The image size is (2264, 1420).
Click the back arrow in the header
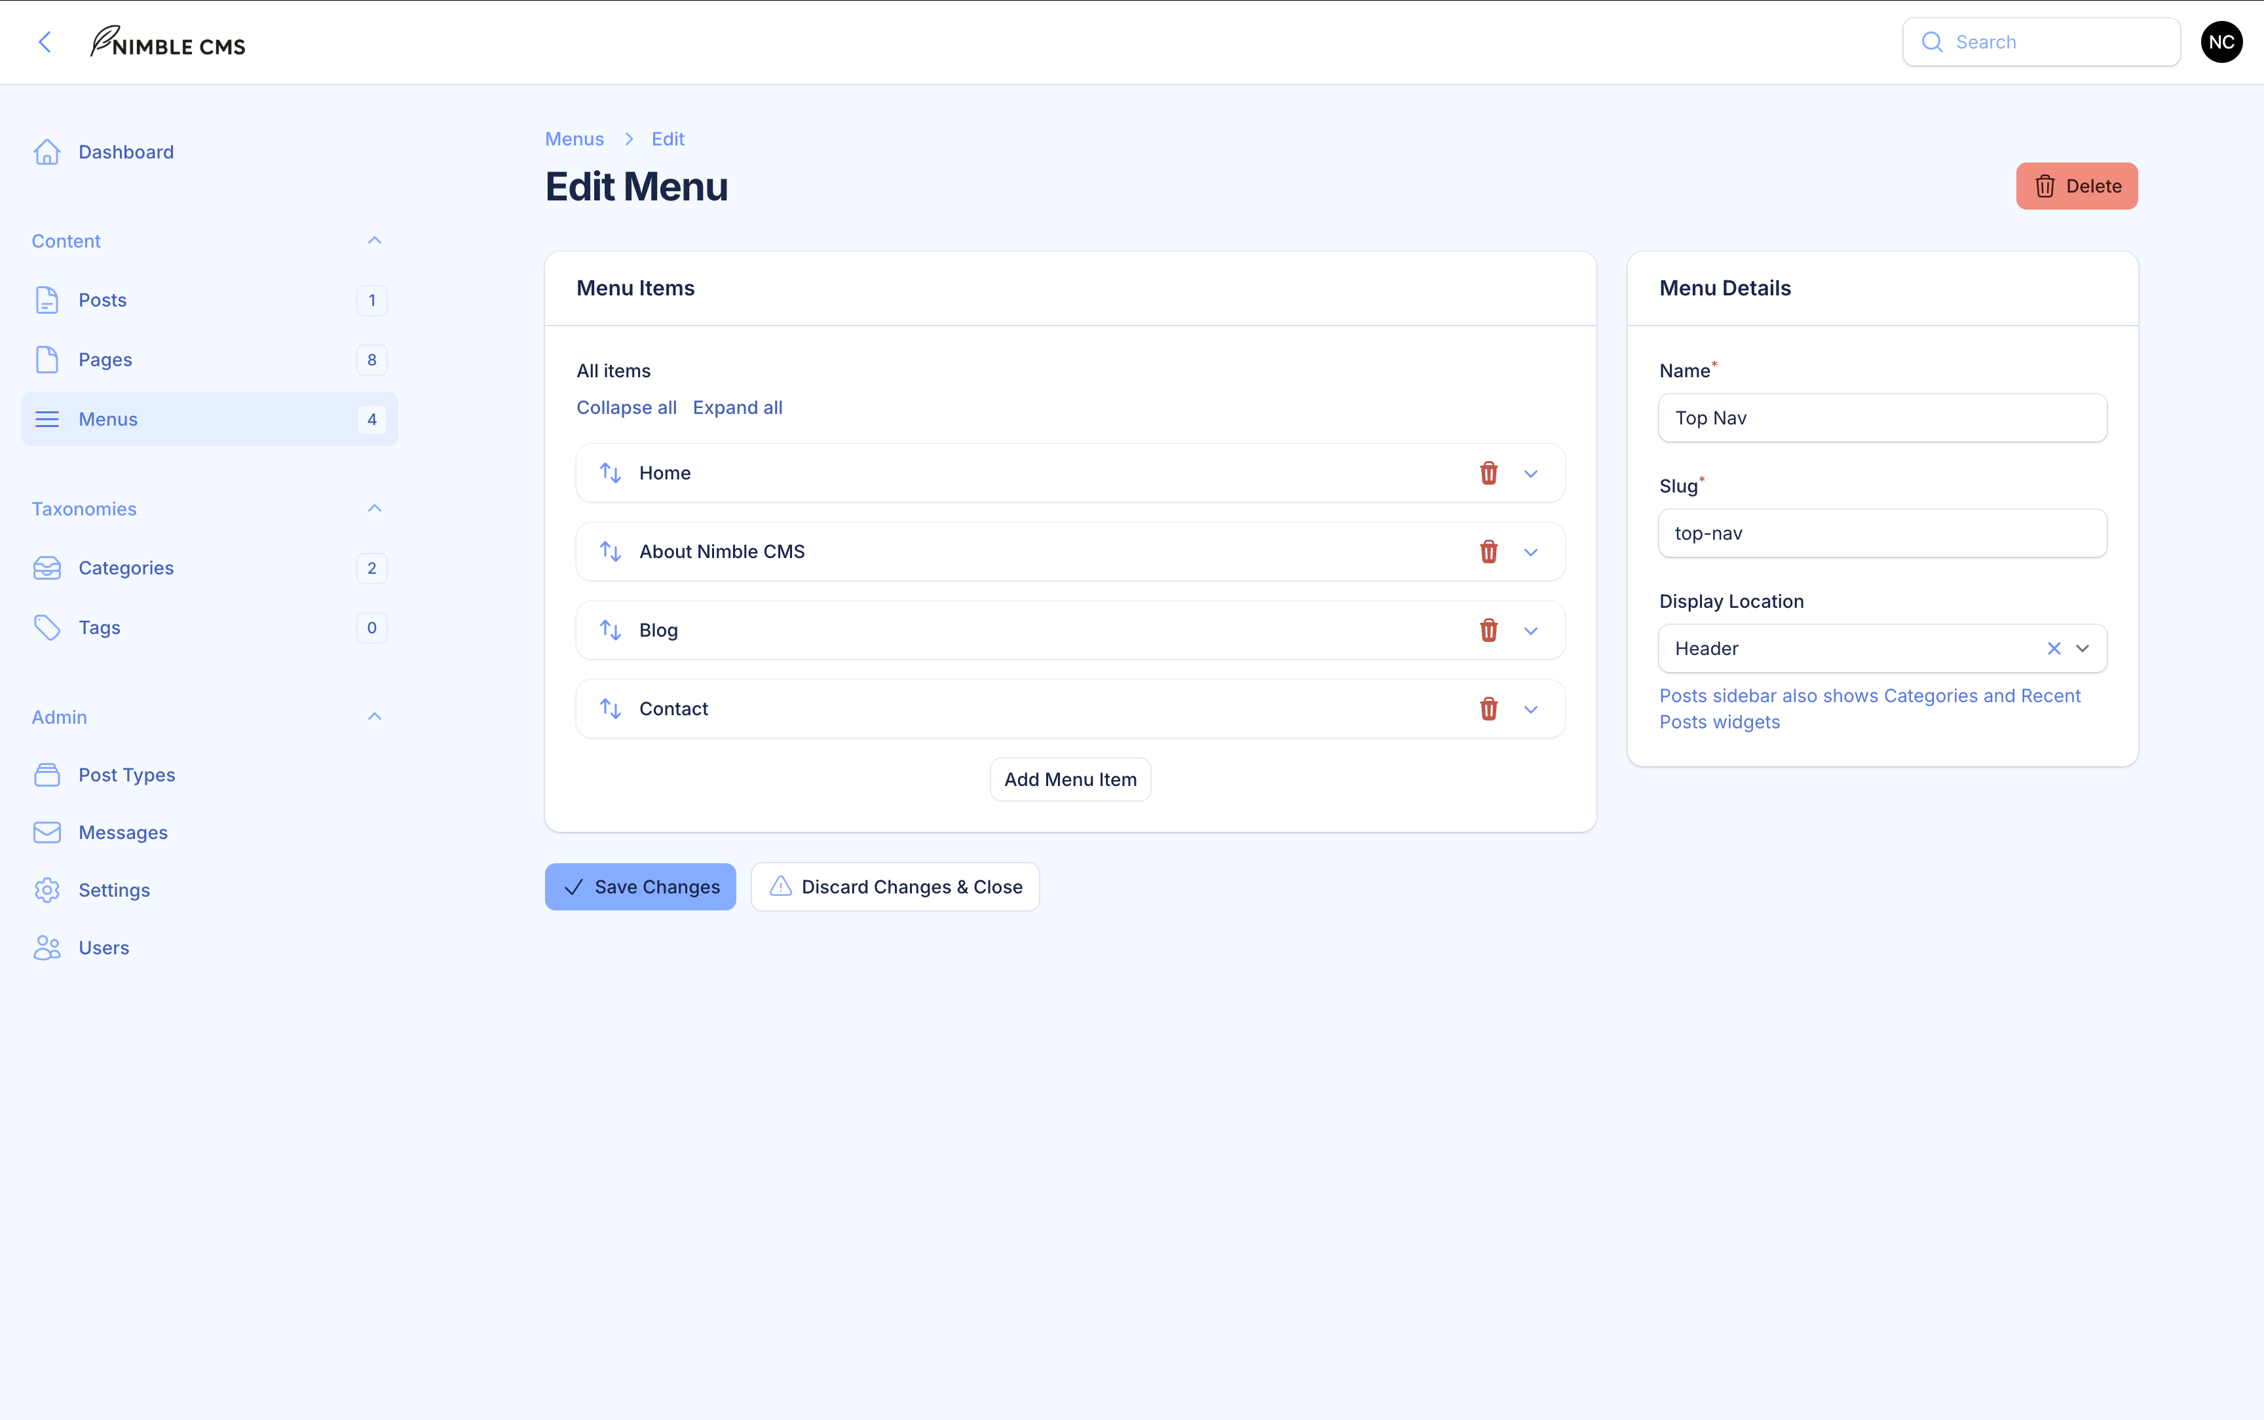click(x=44, y=43)
